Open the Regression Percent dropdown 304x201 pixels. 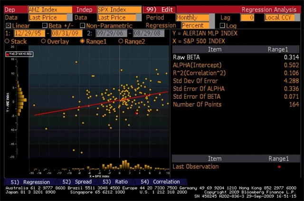[194, 26]
